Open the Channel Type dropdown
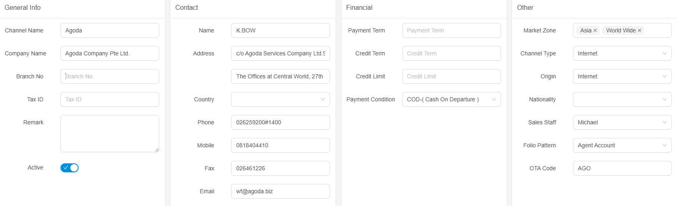The width and height of the screenshot is (677, 206). 622,53
